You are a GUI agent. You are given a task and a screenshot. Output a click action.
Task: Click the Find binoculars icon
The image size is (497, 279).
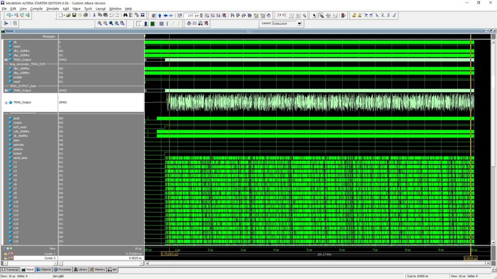(125, 15)
